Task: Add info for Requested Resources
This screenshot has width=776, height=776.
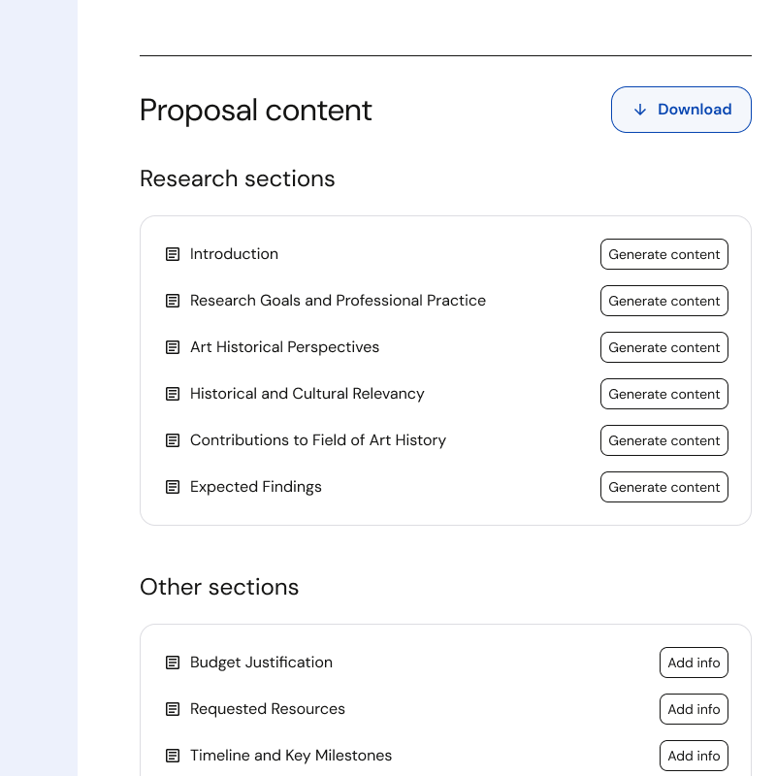Action: 694,709
